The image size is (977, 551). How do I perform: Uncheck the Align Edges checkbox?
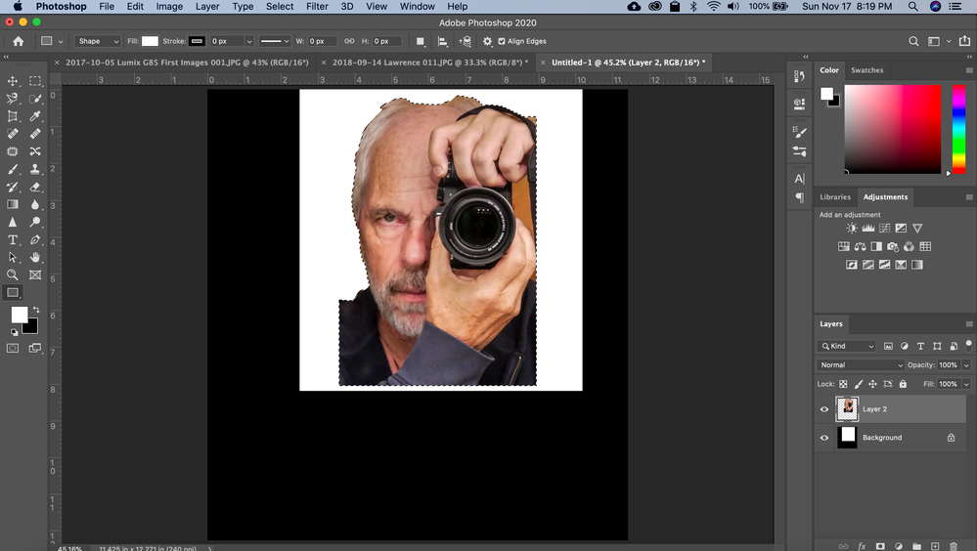pyautogui.click(x=502, y=41)
